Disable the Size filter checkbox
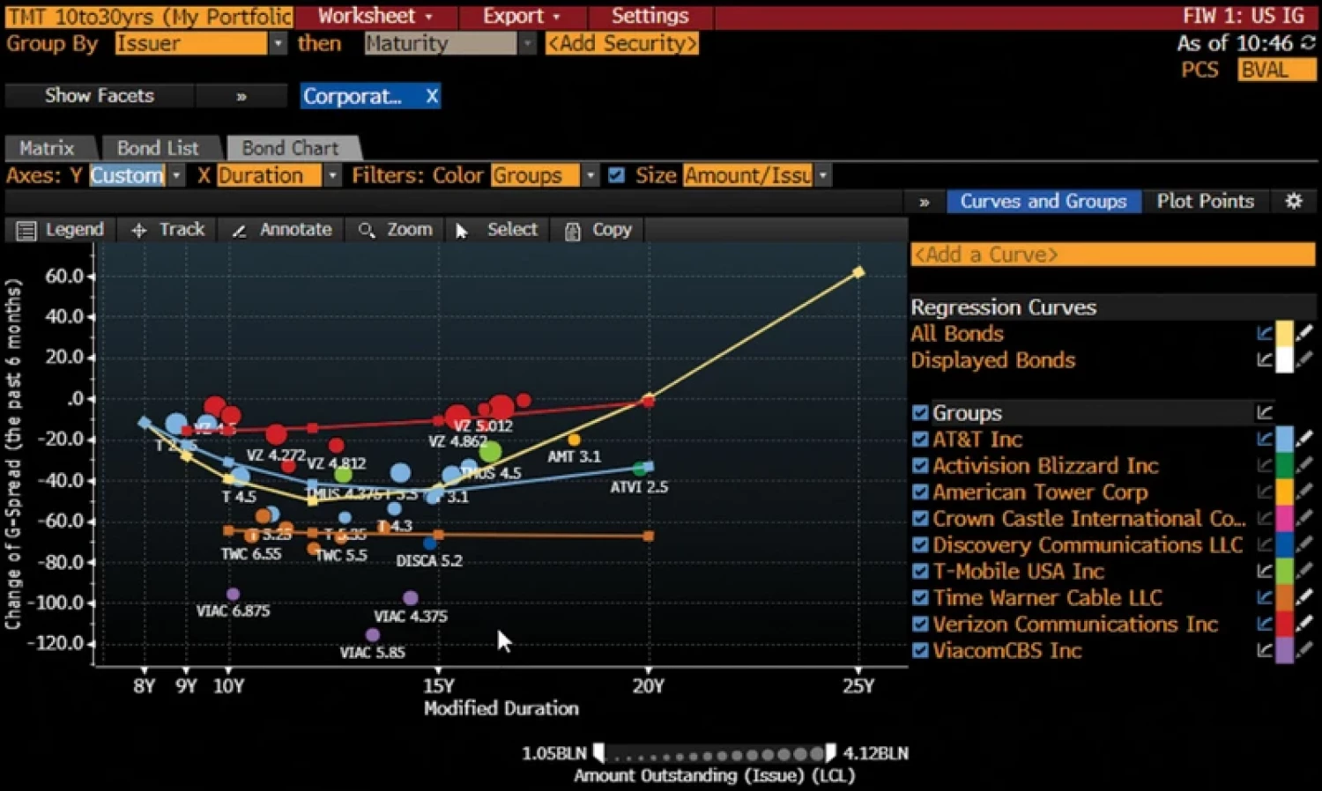Viewport: 1322px width, 791px height. point(616,175)
